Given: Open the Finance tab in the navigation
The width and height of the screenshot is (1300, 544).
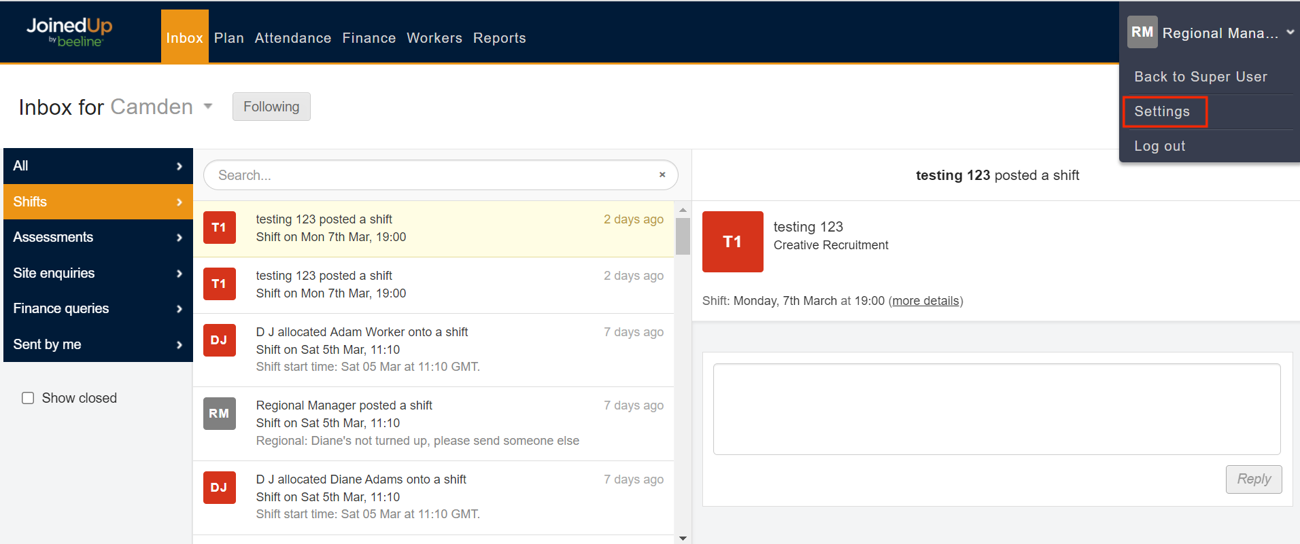Looking at the screenshot, I should click(369, 38).
